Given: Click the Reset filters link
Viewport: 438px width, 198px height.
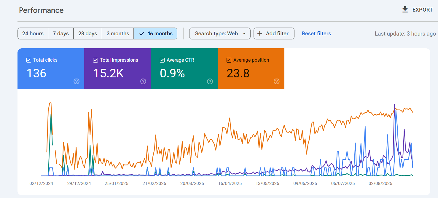Looking at the screenshot, I should point(316,33).
